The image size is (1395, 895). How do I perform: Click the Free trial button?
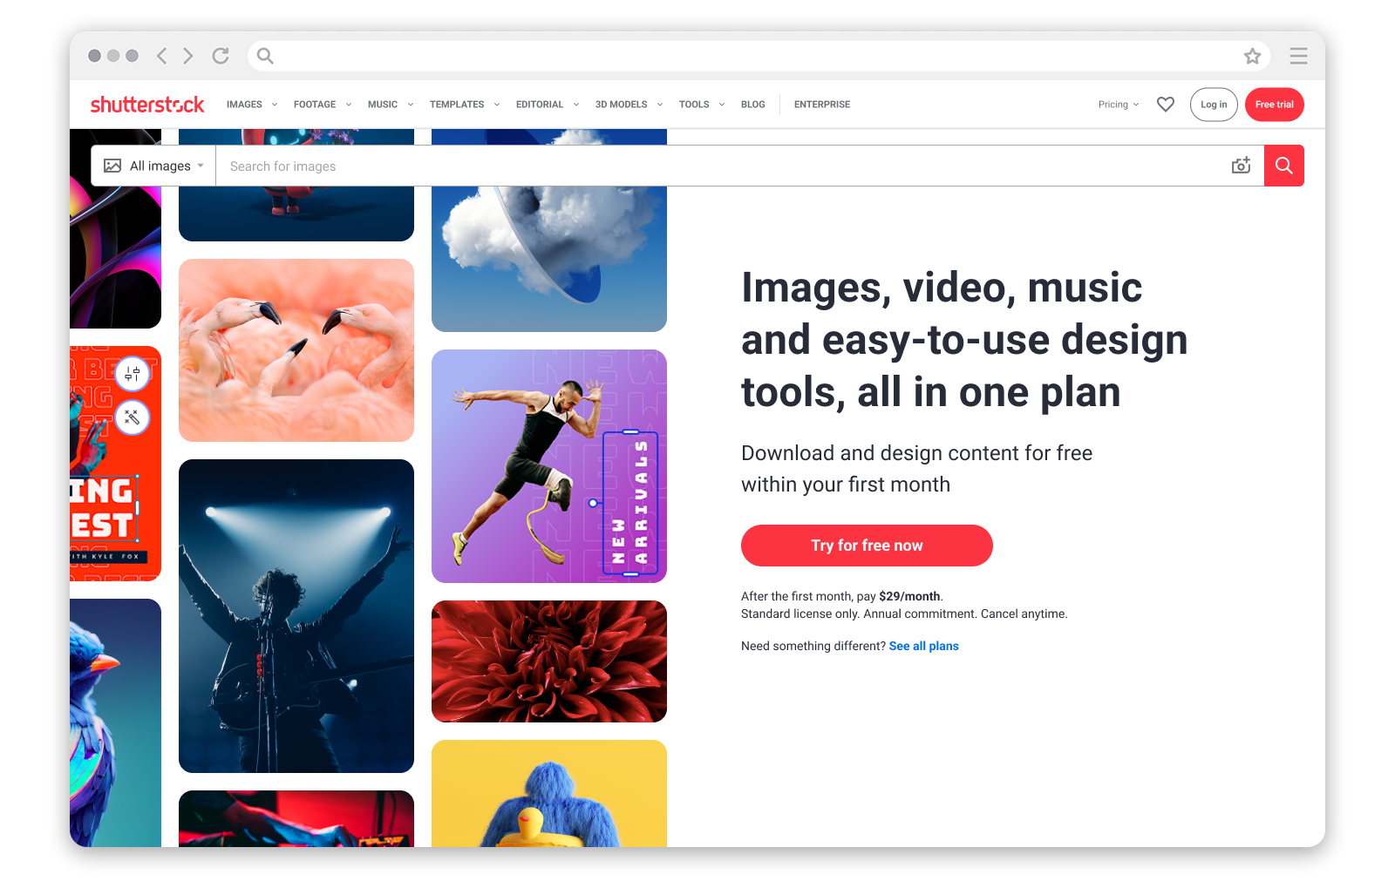(1275, 105)
